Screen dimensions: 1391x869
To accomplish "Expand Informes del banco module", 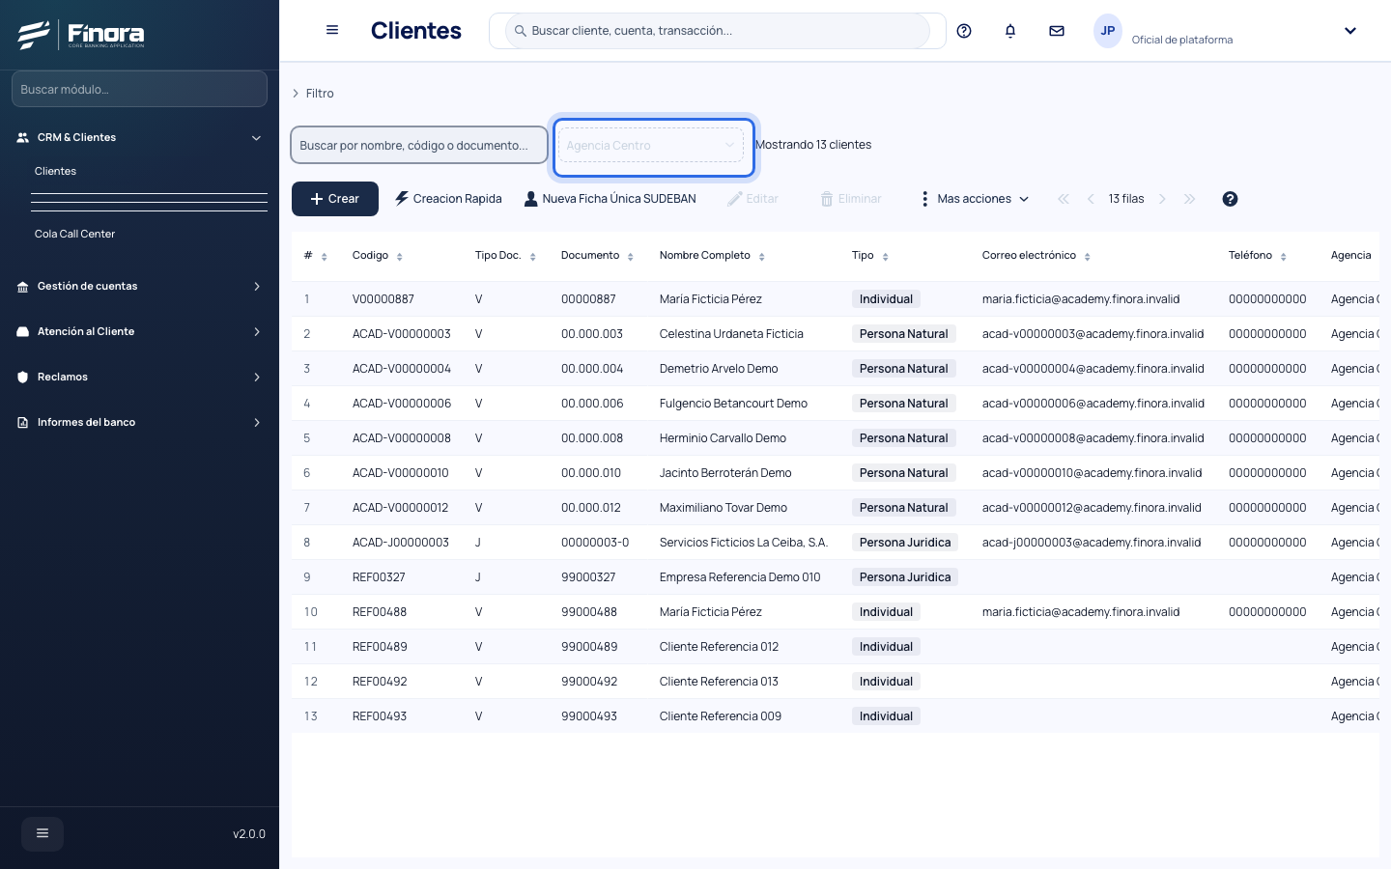I will (x=139, y=422).
